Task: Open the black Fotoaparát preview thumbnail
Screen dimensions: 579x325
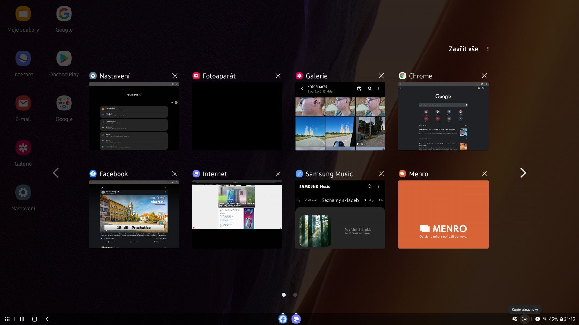Action: (x=237, y=116)
